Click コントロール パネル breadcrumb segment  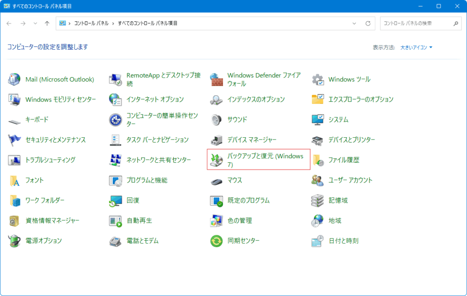pyautogui.click(x=91, y=23)
